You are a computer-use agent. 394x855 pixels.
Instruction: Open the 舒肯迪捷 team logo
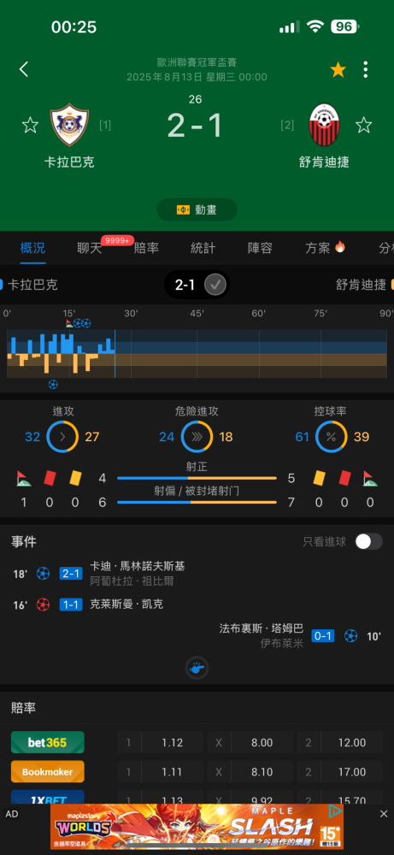[324, 125]
